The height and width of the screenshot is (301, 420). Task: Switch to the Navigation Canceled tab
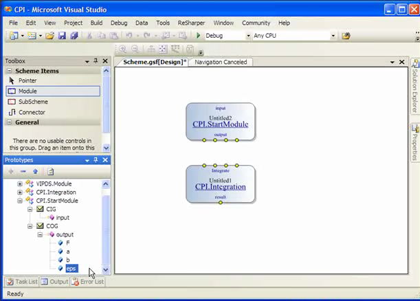(221, 62)
